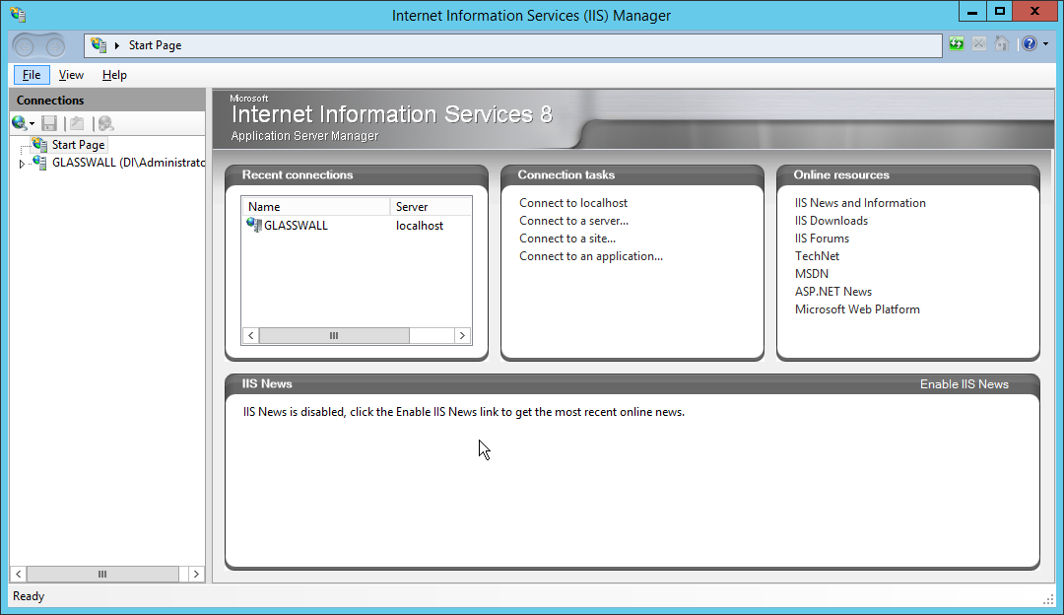
Task: Click the Enable IIS News link
Action: click(x=964, y=384)
